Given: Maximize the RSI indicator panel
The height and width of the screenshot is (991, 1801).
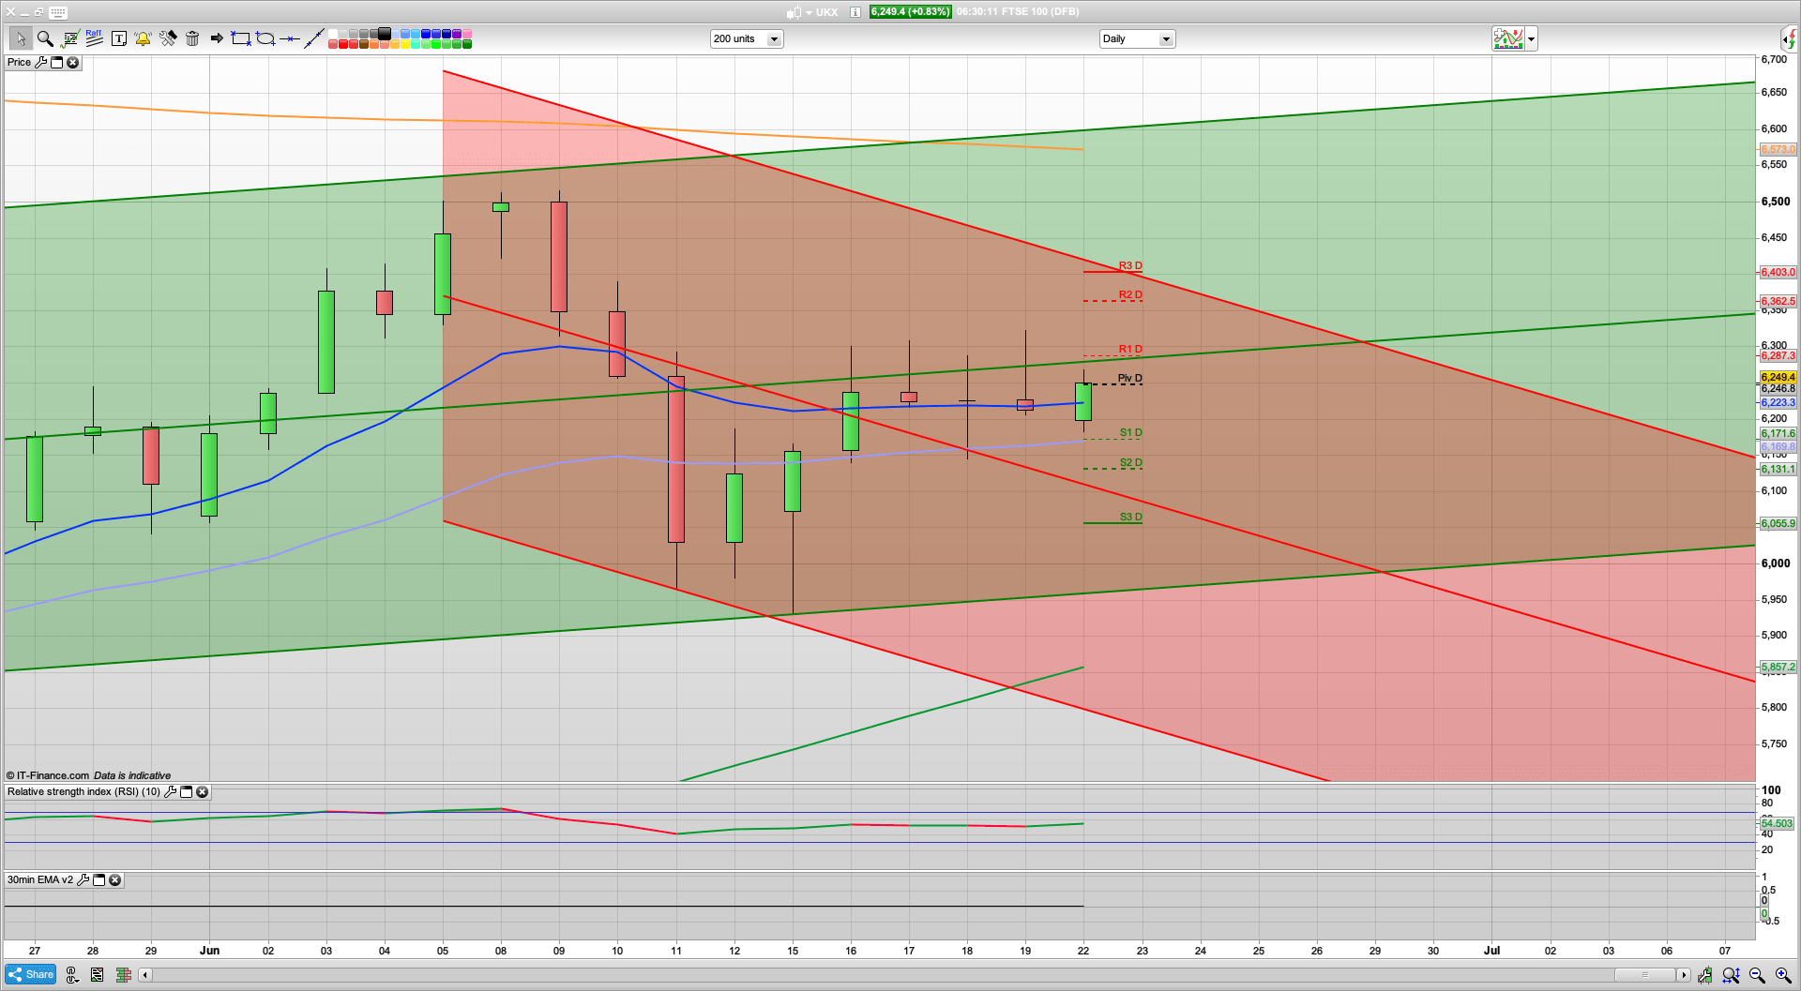Looking at the screenshot, I should [186, 791].
